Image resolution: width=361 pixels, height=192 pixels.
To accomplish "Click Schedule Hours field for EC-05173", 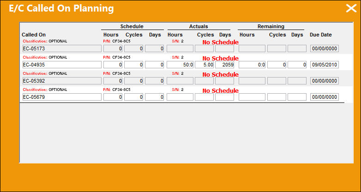I will (113, 48).
